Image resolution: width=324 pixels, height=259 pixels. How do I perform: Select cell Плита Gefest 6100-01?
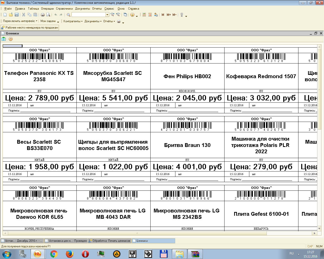pyautogui.click(x=261, y=214)
